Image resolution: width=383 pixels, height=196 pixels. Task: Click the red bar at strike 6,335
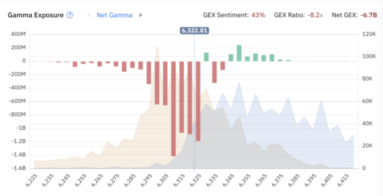pyautogui.click(x=214, y=72)
